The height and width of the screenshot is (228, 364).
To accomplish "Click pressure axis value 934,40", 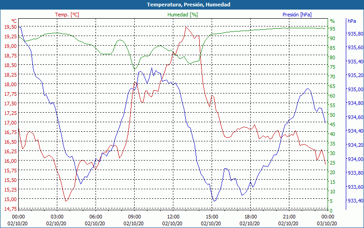I will click(x=355, y=131).
